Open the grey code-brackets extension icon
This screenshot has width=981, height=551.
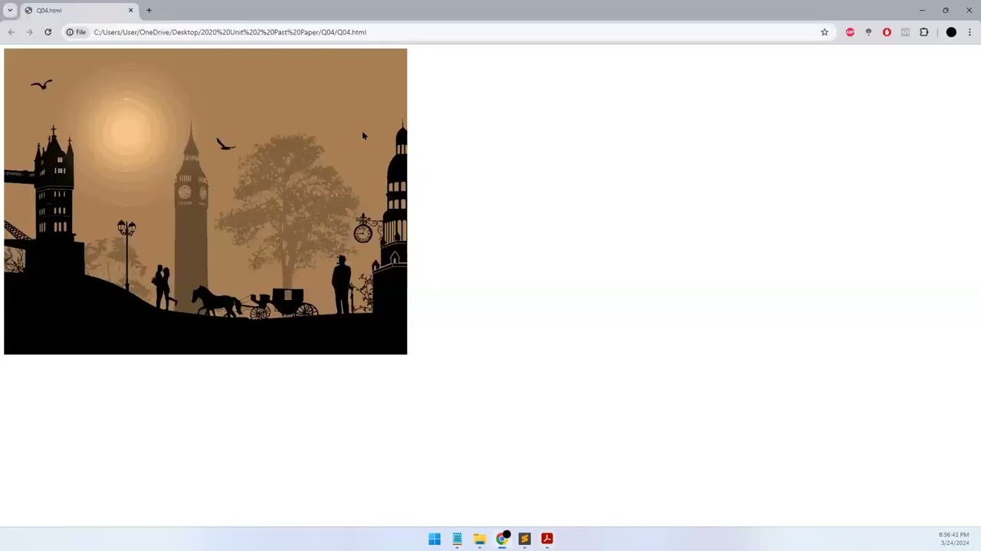905,32
